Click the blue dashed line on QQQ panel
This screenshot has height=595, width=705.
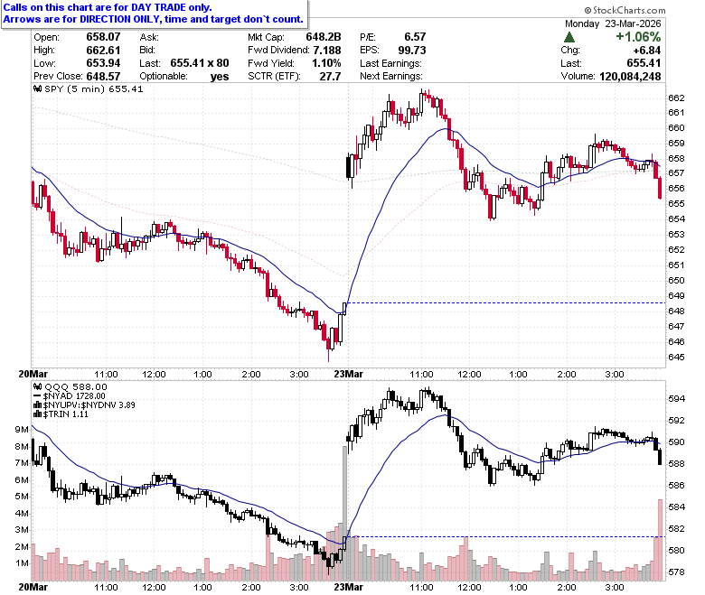[506, 536]
